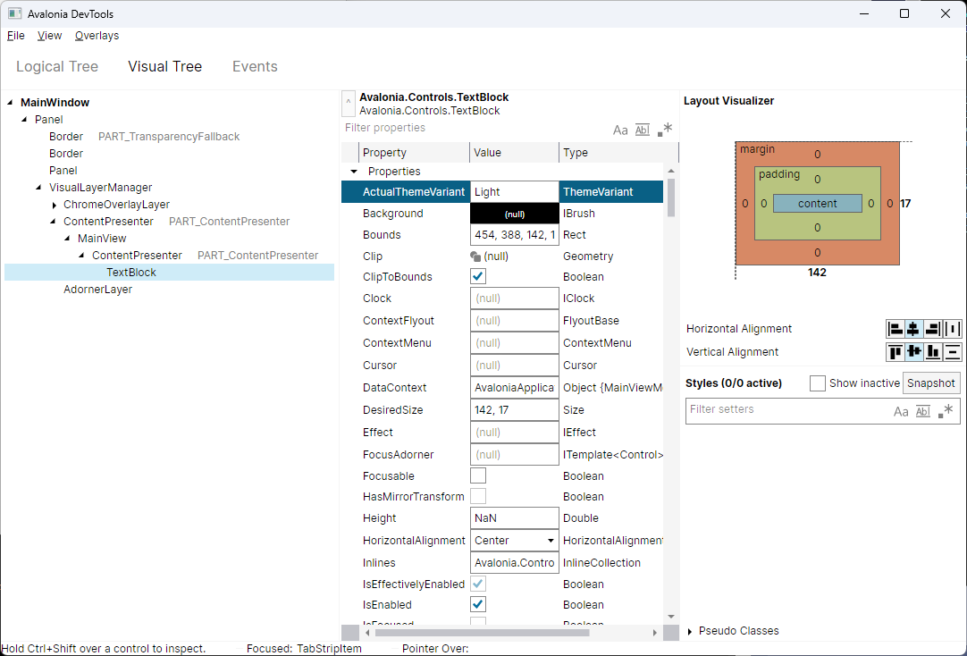Collapse the ContentPresenter node directly under VisualLayerManager

click(53, 222)
